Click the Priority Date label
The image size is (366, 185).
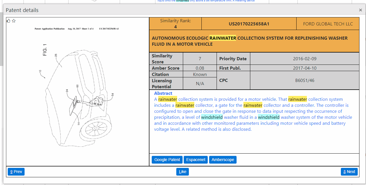(233, 59)
